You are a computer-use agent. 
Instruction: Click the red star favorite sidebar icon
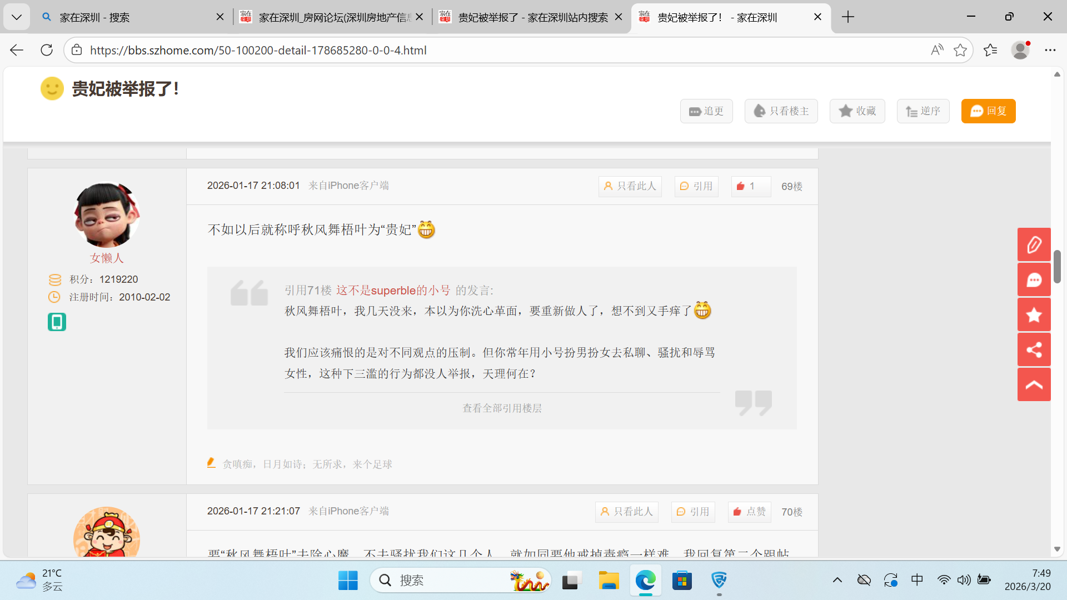tap(1034, 315)
